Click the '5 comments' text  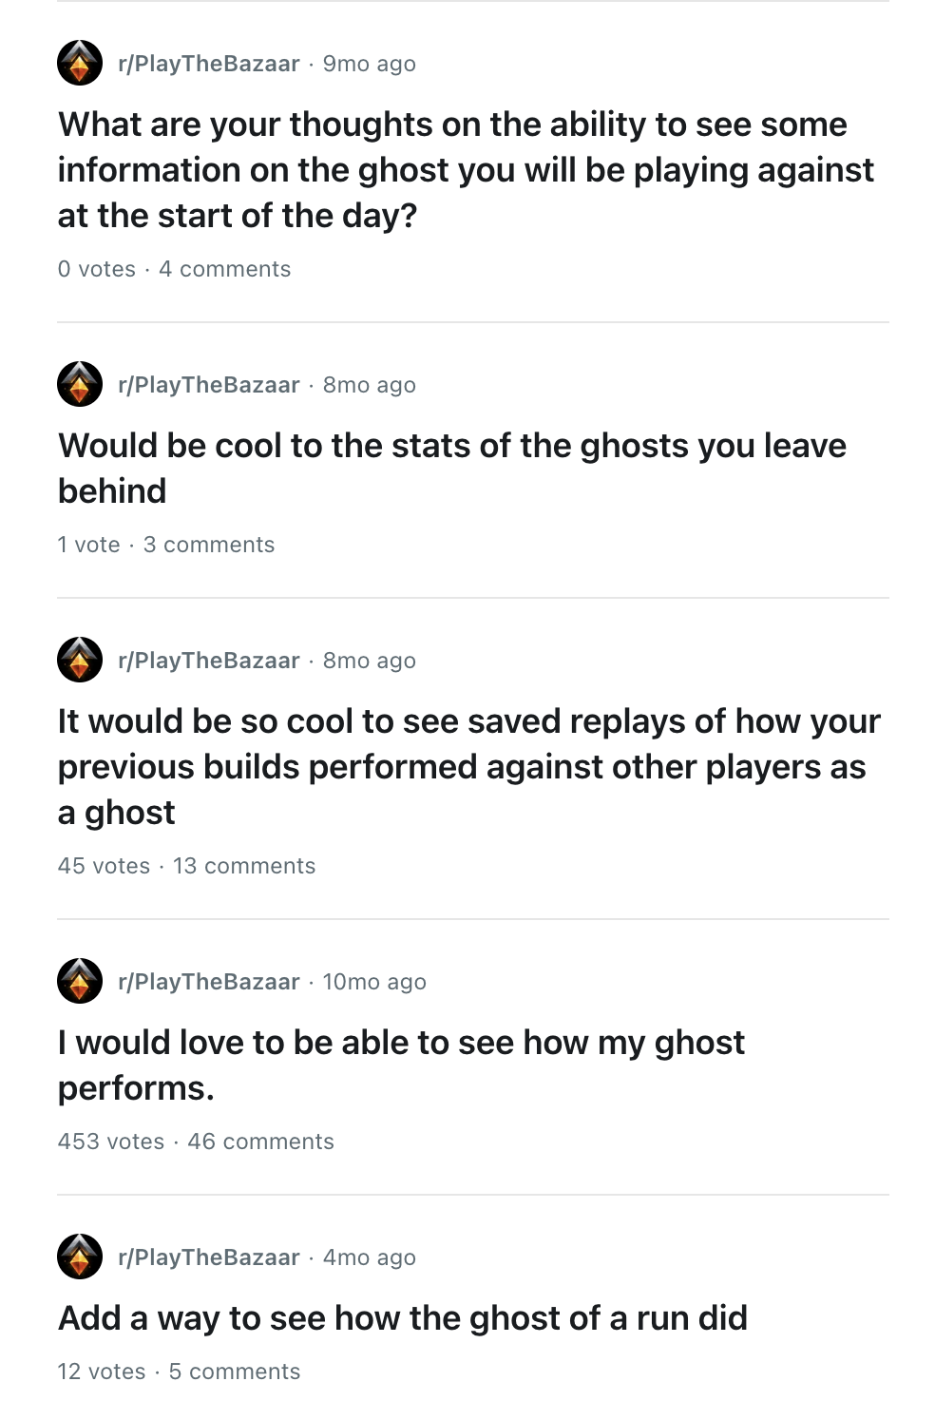234,1372
